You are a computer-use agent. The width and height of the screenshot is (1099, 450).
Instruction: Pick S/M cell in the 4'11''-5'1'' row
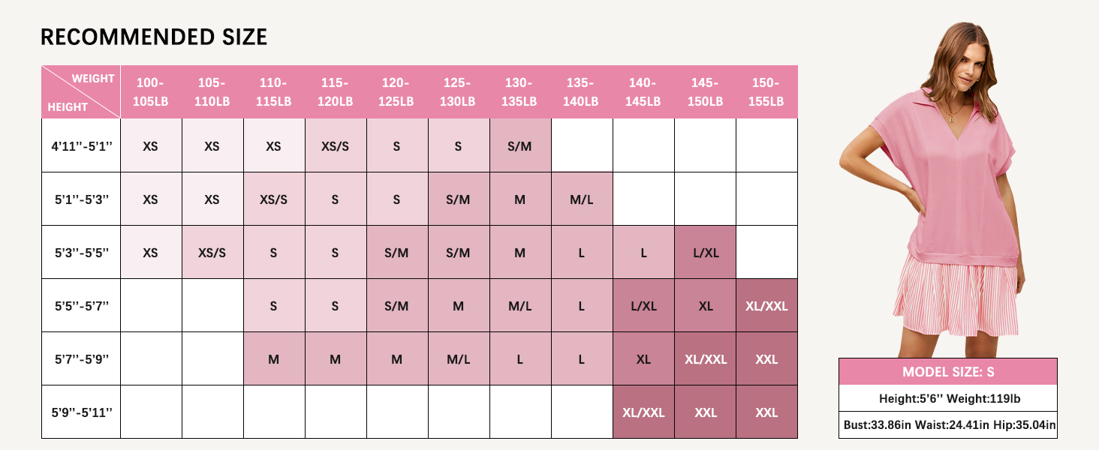click(x=519, y=145)
